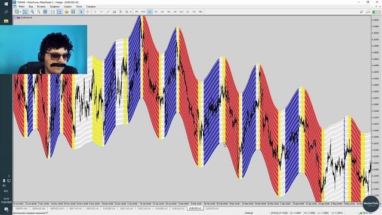Pick the vertical line drawing tool
Image resolution: width=382 pixels, height=215 pixels.
[95, 12]
